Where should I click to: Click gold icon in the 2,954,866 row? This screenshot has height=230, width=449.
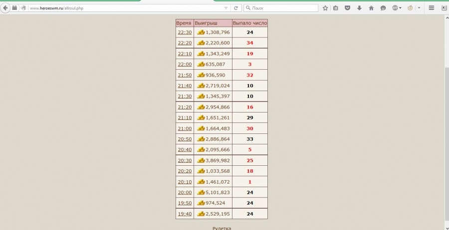[x=202, y=107]
